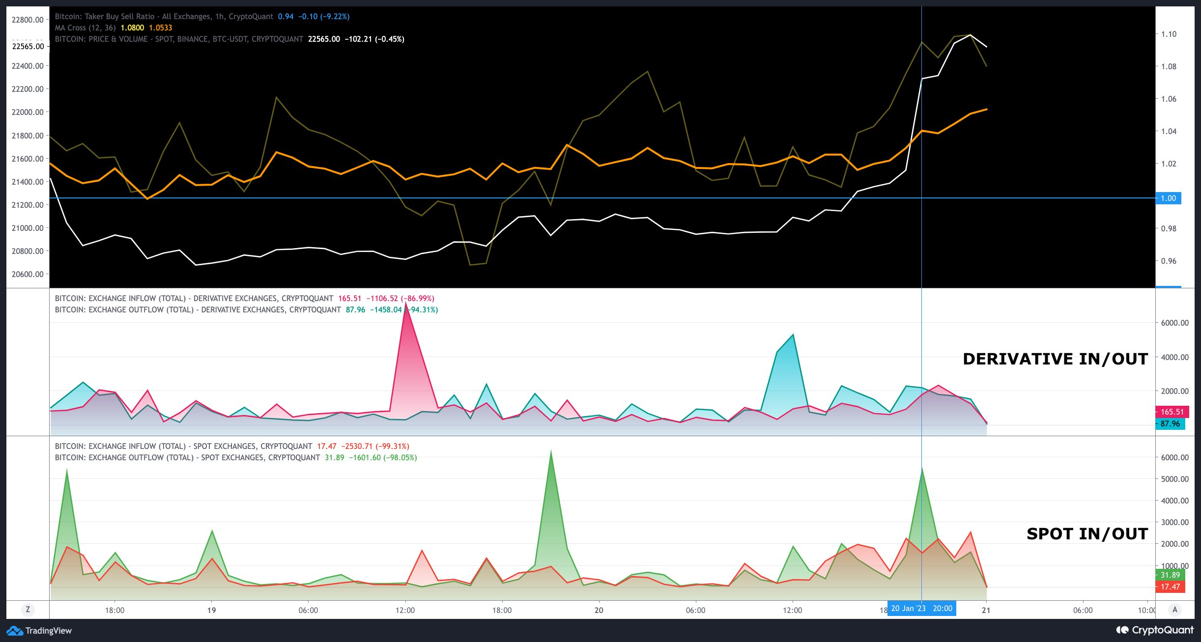Click the teal 87.96 outflow value tag
Viewport: 1201px width, 642px height.
(1170, 424)
